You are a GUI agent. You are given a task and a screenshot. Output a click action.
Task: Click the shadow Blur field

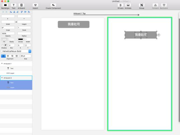12,45
